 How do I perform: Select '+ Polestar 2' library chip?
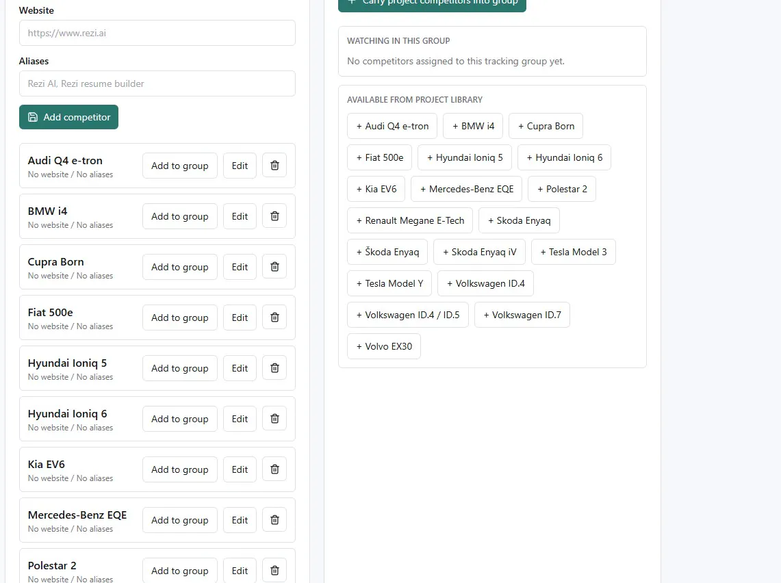tap(562, 189)
